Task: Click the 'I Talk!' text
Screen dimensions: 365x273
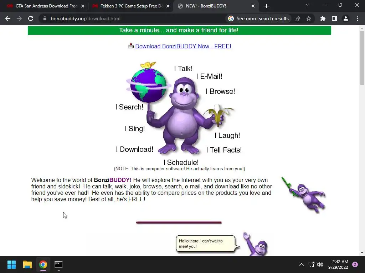Action: point(183,69)
